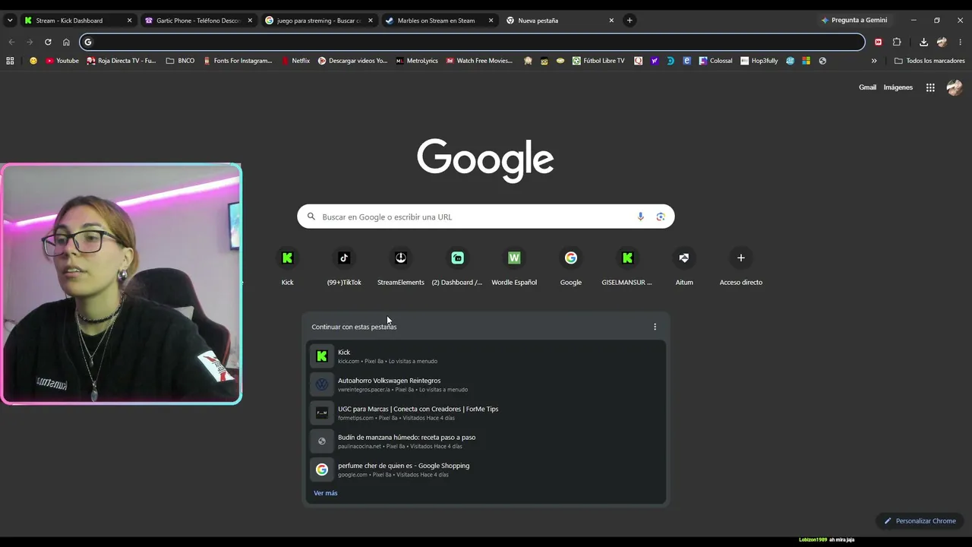Start voice search with the microphone icon
This screenshot has width=972, height=547.
point(641,217)
